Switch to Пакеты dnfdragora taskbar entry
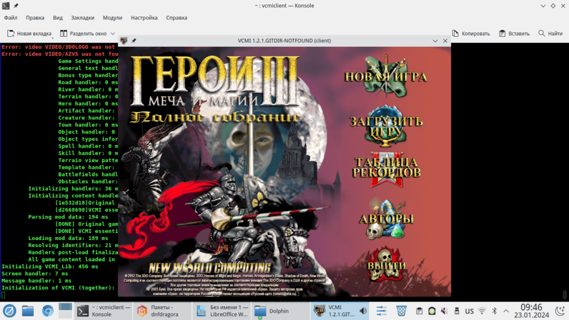Image resolution: width=569 pixels, height=320 pixels. [x=163, y=311]
